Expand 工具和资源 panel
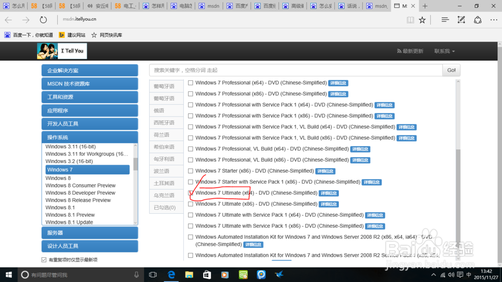 pos(90,97)
